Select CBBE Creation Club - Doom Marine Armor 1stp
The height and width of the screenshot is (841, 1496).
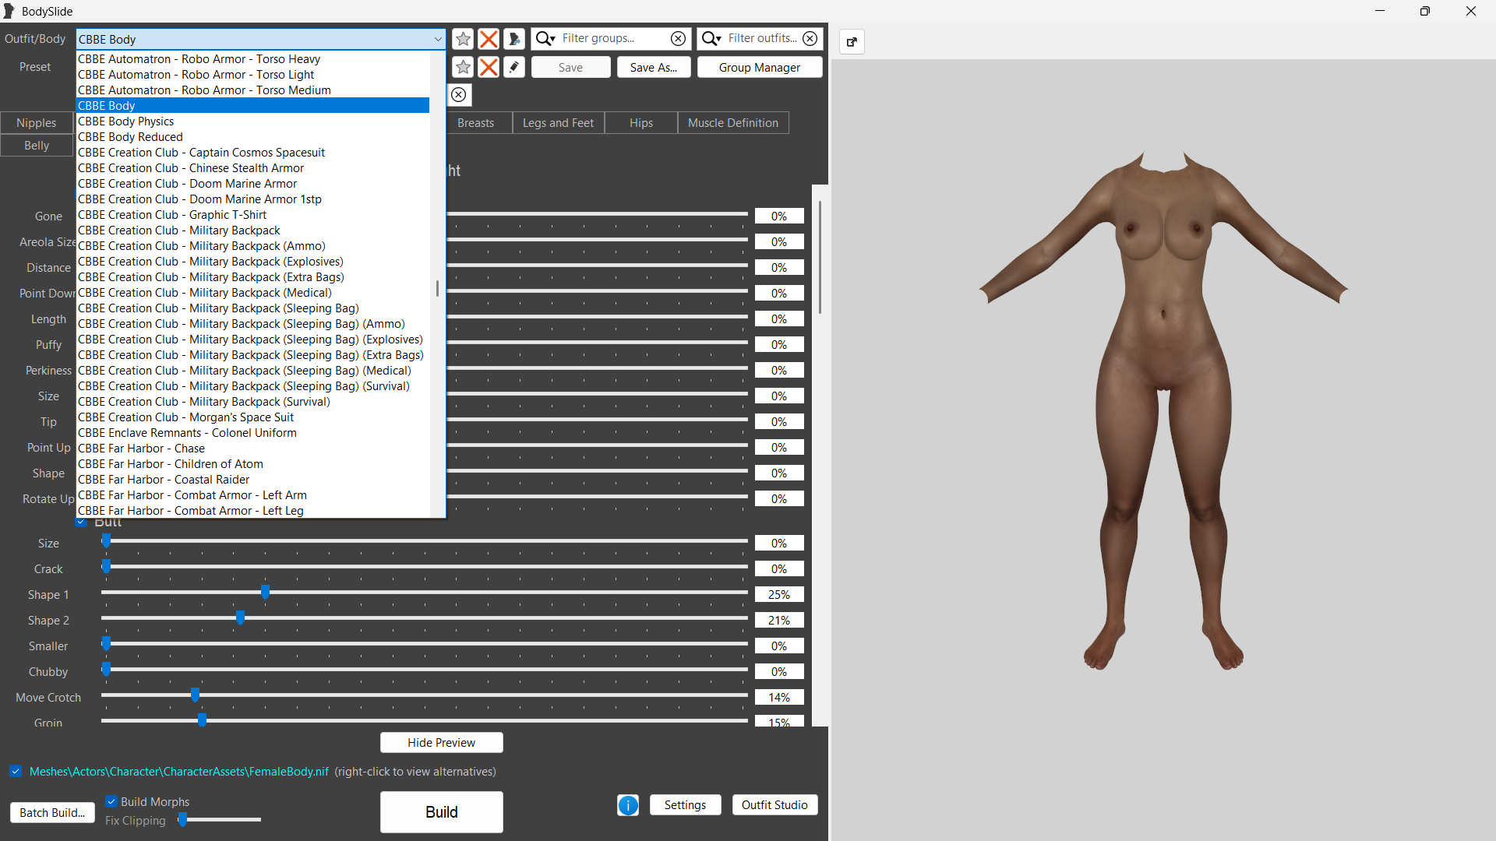click(253, 199)
